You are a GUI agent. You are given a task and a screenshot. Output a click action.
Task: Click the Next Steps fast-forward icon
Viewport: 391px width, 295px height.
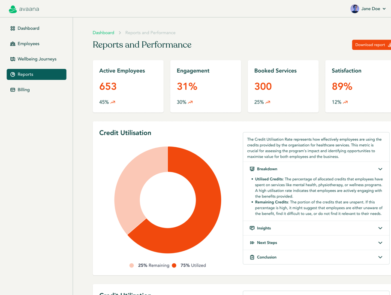click(252, 243)
